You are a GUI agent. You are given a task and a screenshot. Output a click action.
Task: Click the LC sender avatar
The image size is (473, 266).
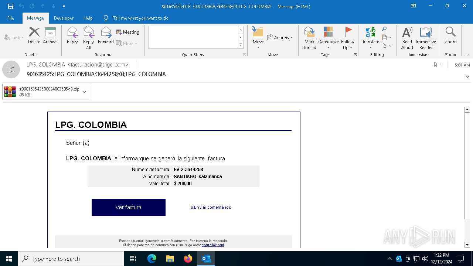(11, 69)
